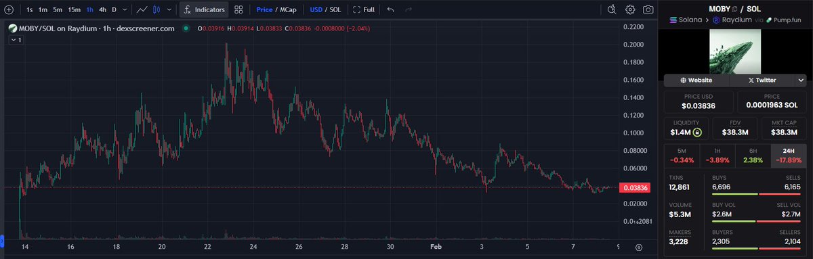Image resolution: width=813 pixels, height=259 pixels.
Task: Click the PRICE 0.0001963 SOL box
Action: click(771, 101)
